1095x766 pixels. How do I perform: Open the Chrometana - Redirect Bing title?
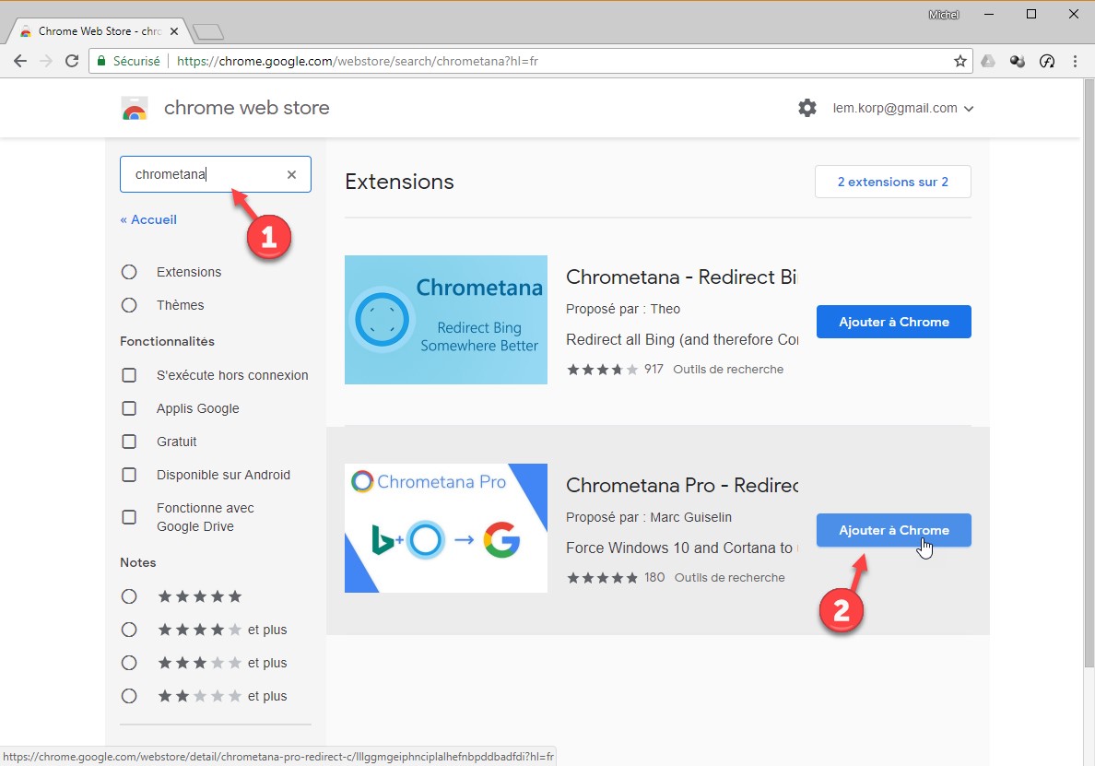[x=681, y=277]
